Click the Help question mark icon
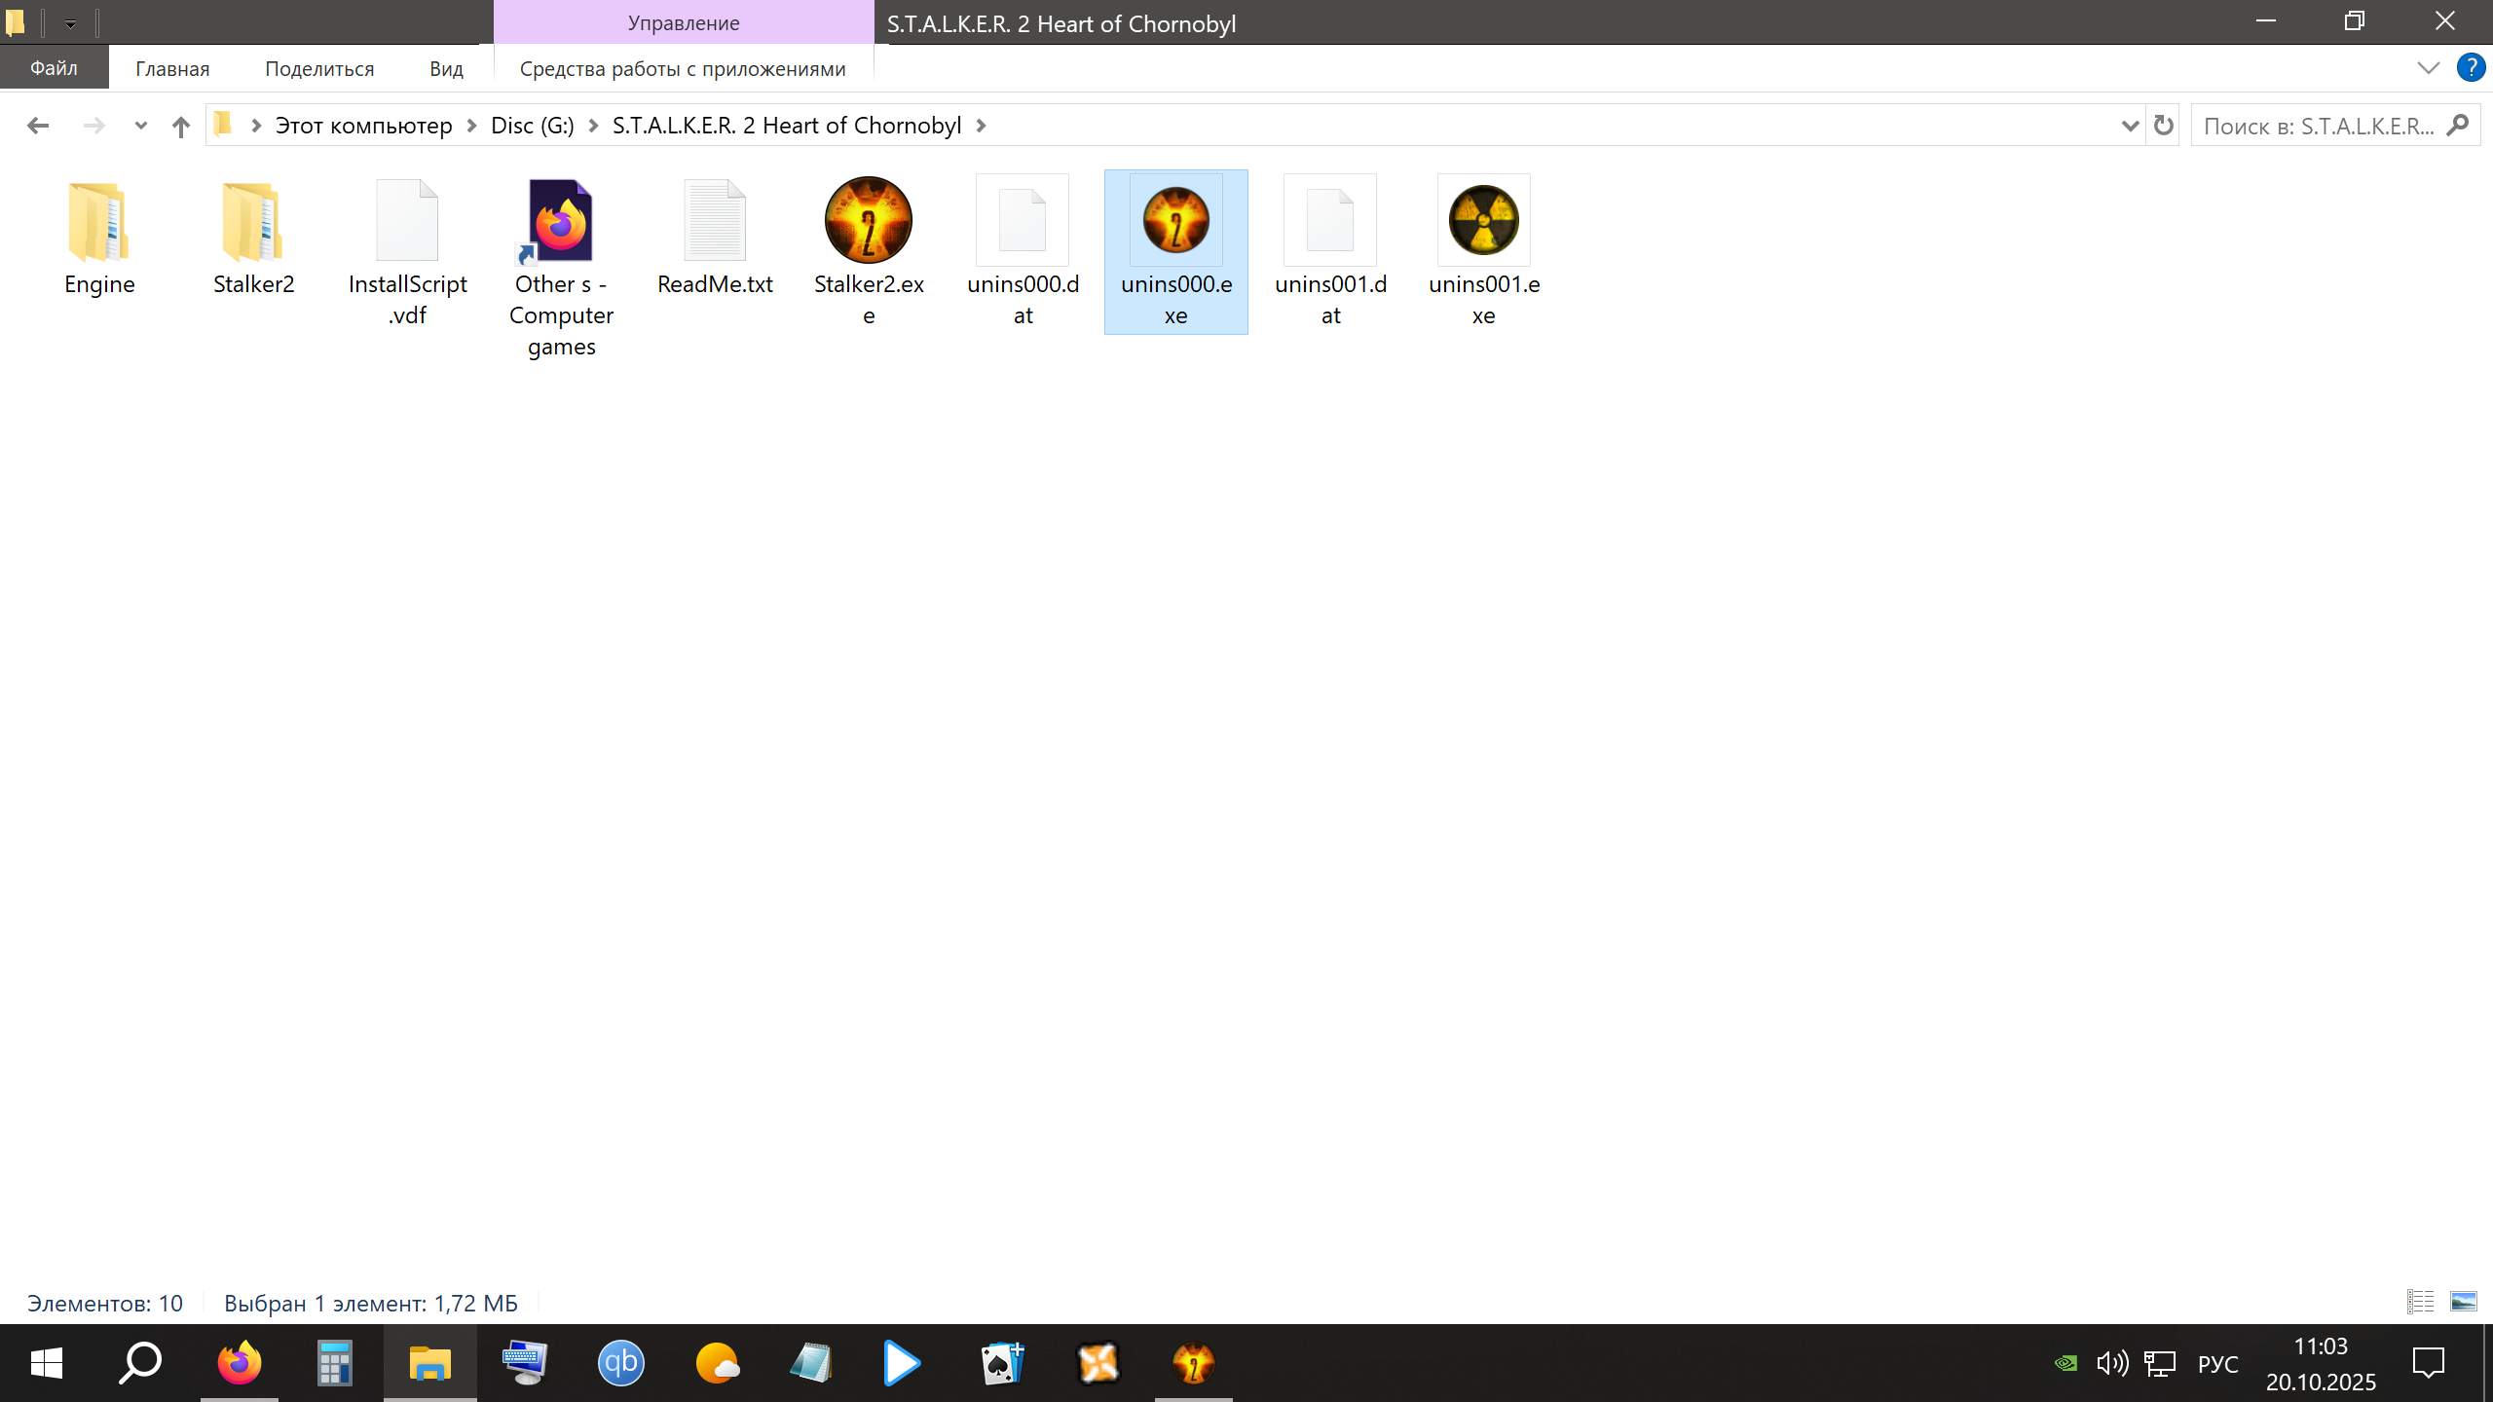 click(x=2471, y=68)
